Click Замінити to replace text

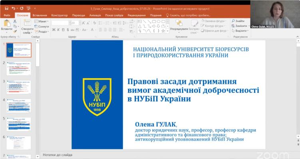[x=241, y=26]
